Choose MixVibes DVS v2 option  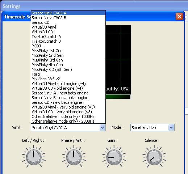coord(68,79)
